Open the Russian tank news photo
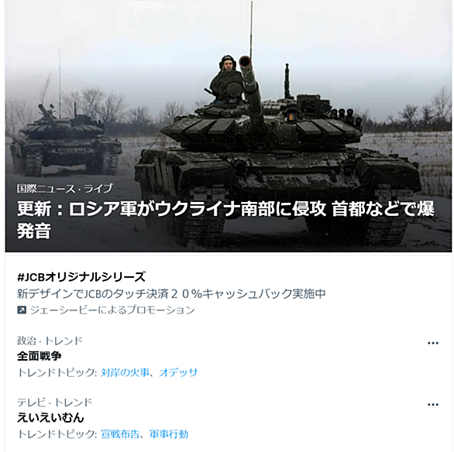This screenshot has height=452, width=454. tap(228, 126)
